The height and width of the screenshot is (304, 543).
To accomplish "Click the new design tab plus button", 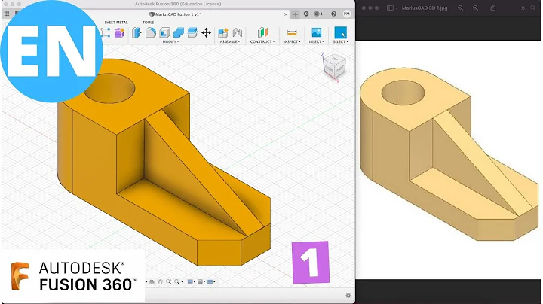I will point(296,14).
